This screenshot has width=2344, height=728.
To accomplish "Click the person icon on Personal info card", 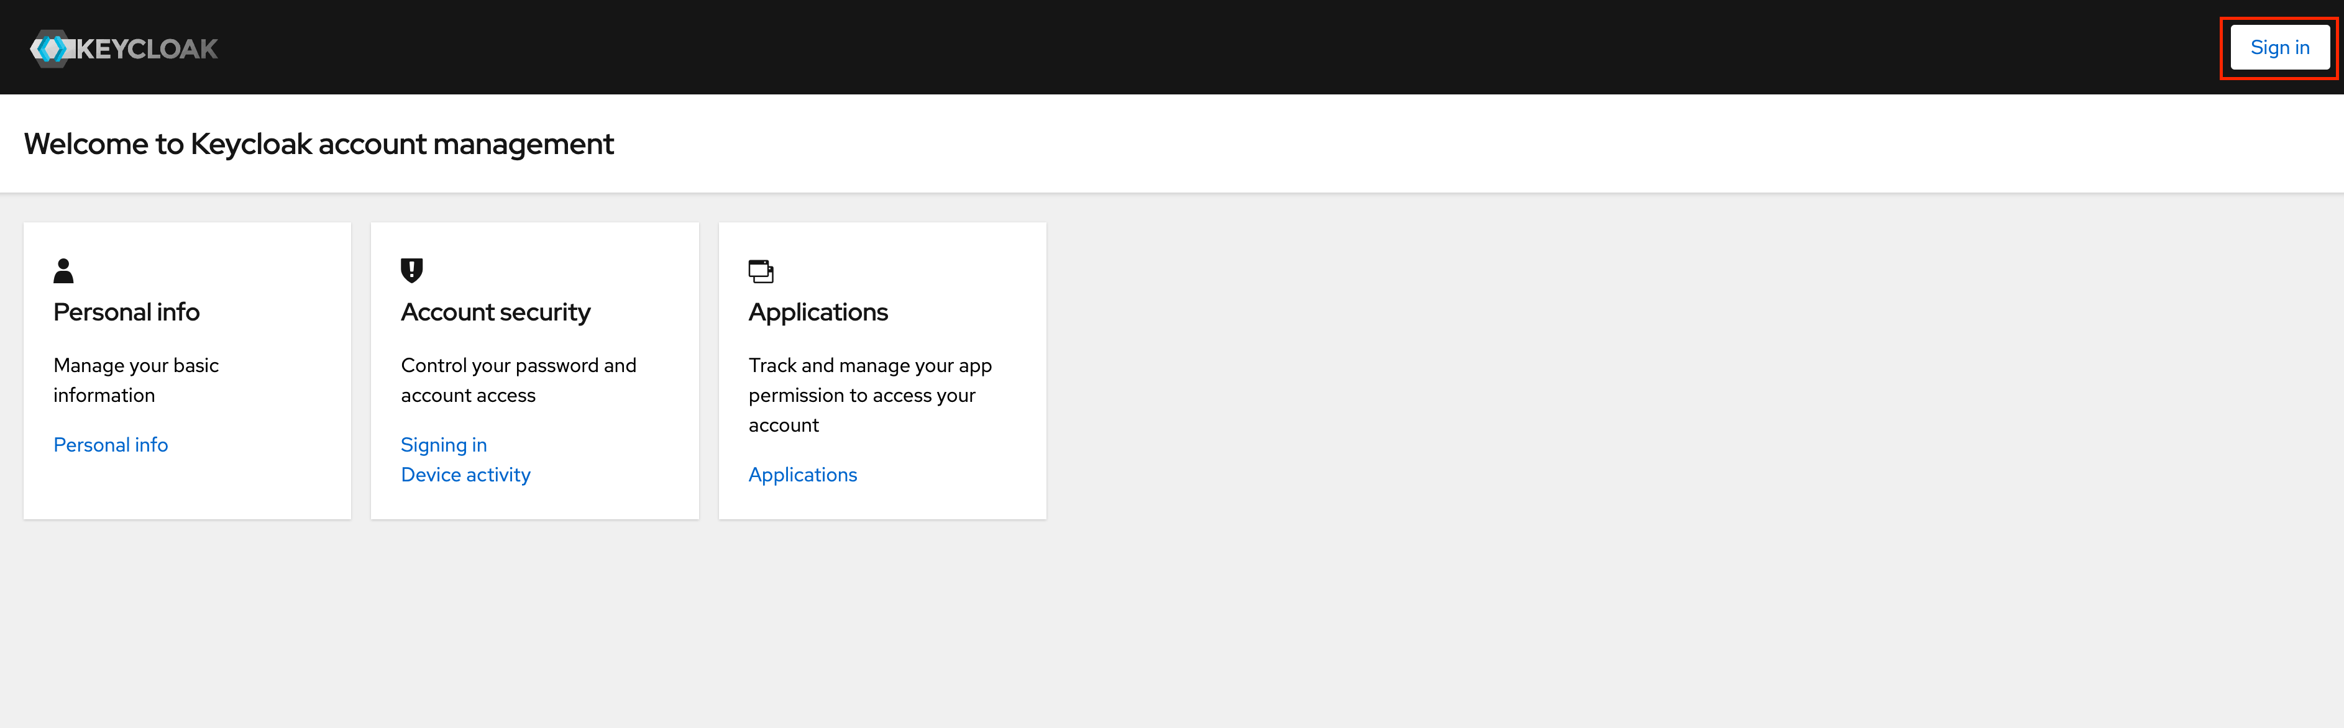I will click(63, 270).
